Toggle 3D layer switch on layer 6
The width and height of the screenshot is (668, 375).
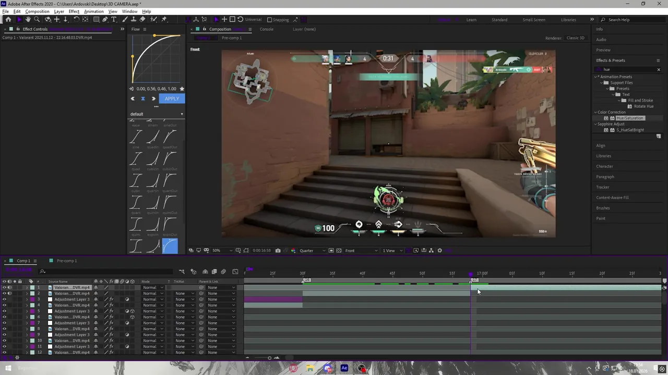coord(133,317)
